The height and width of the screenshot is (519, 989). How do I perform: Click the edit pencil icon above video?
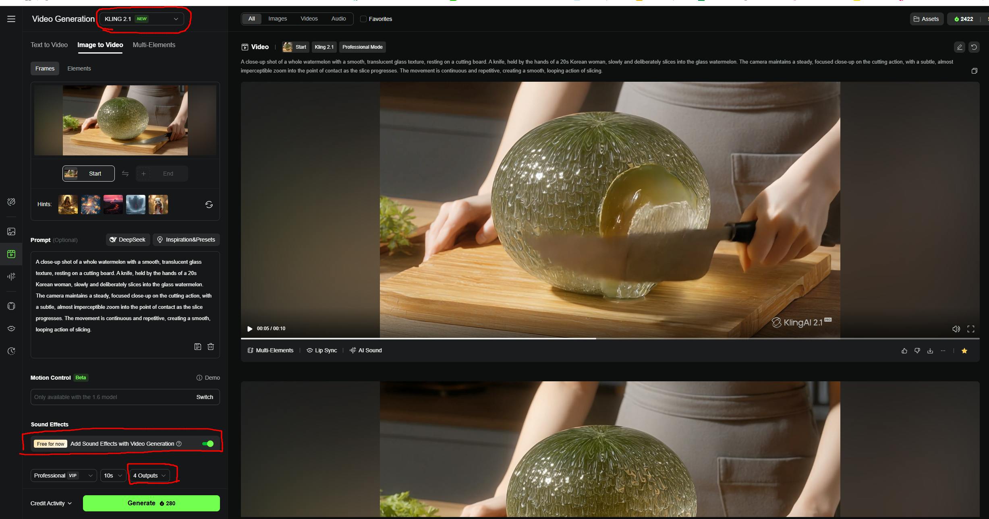tap(960, 47)
